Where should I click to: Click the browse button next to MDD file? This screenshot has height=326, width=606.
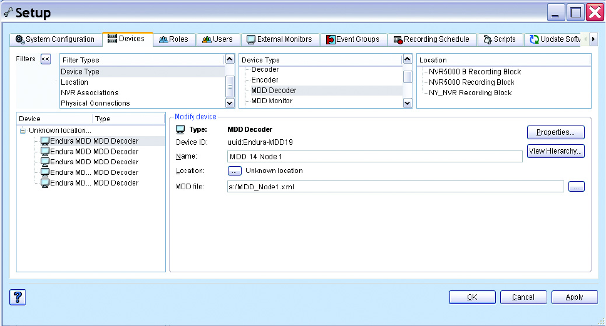[577, 186]
